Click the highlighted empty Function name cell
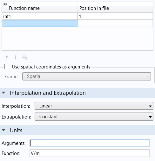 point(39,23)
